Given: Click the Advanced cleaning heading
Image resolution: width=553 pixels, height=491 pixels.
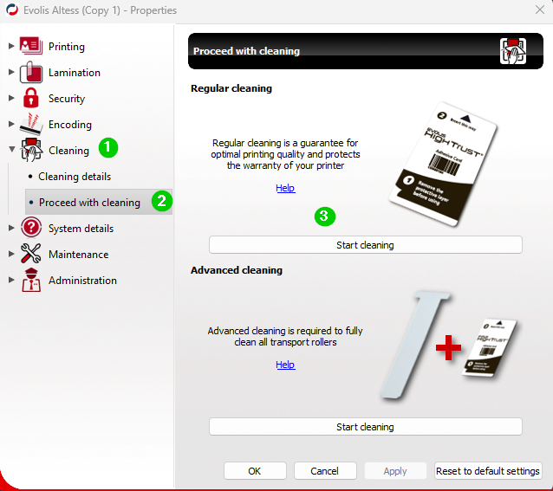Looking at the screenshot, I should point(237,270).
